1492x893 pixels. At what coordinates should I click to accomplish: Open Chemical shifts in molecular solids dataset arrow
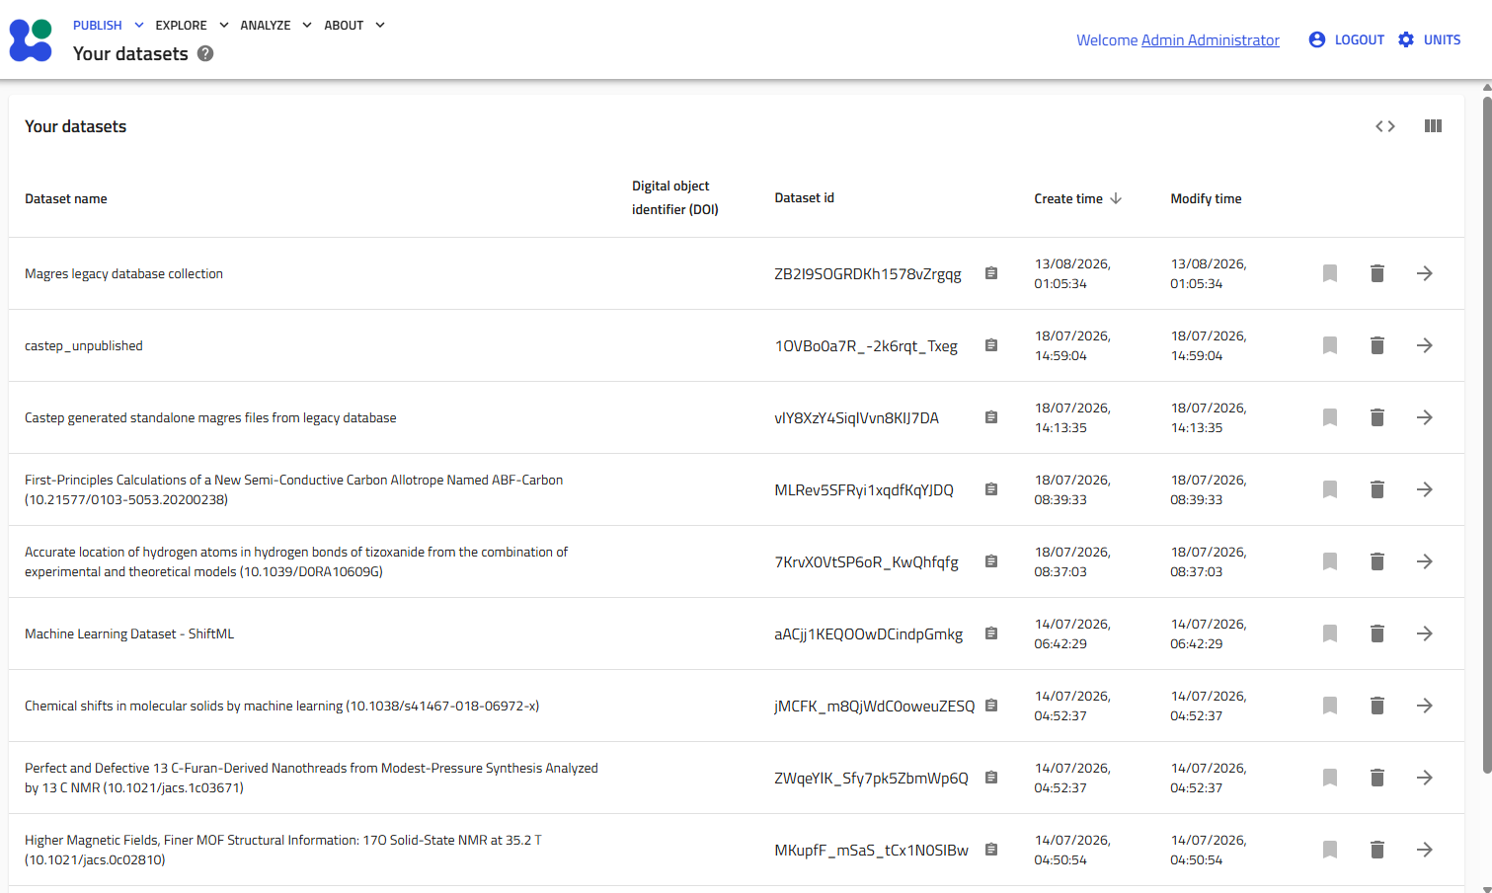1425,706
